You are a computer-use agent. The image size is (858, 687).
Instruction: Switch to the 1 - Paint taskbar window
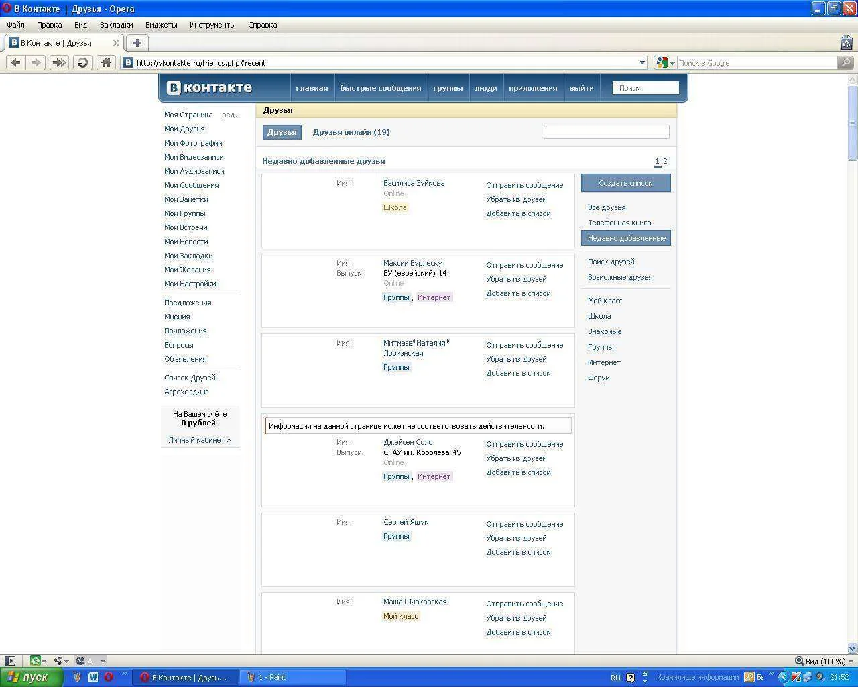point(292,677)
